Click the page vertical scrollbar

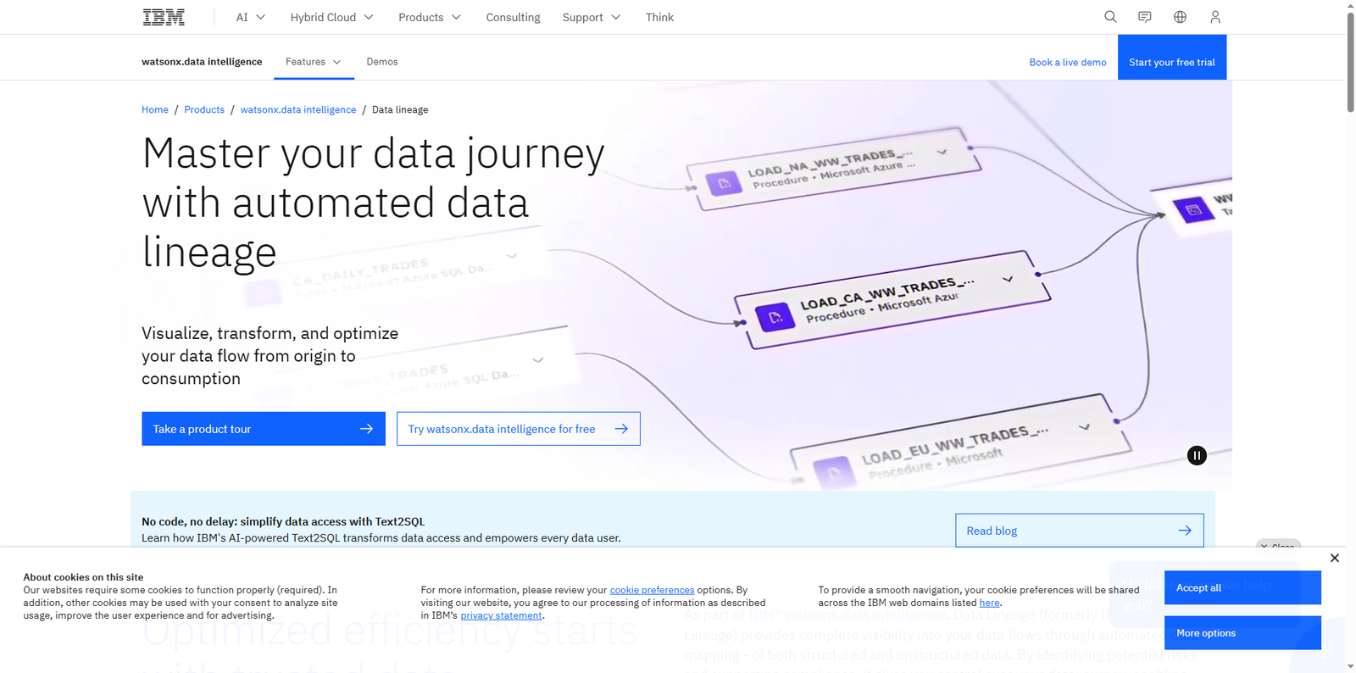pos(1351,61)
